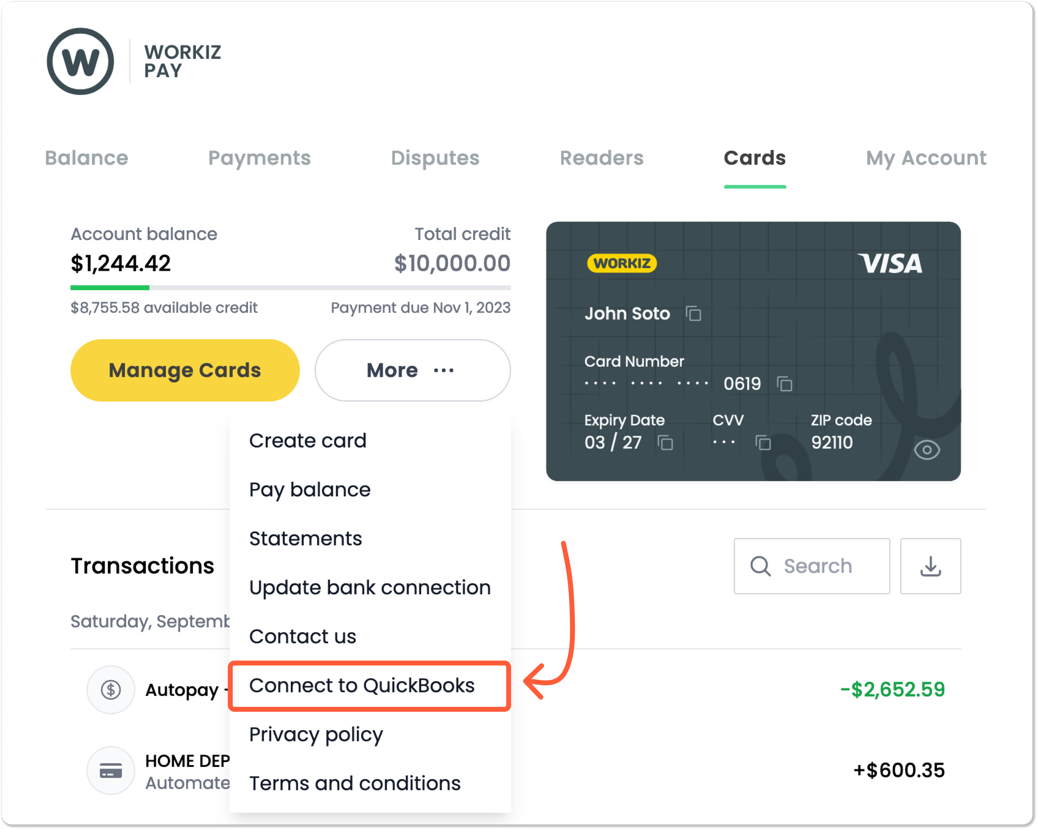This screenshot has width=1037, height=829.
Task: Click the $8,755.58 available credit text
Action: [x=164, y=308]
